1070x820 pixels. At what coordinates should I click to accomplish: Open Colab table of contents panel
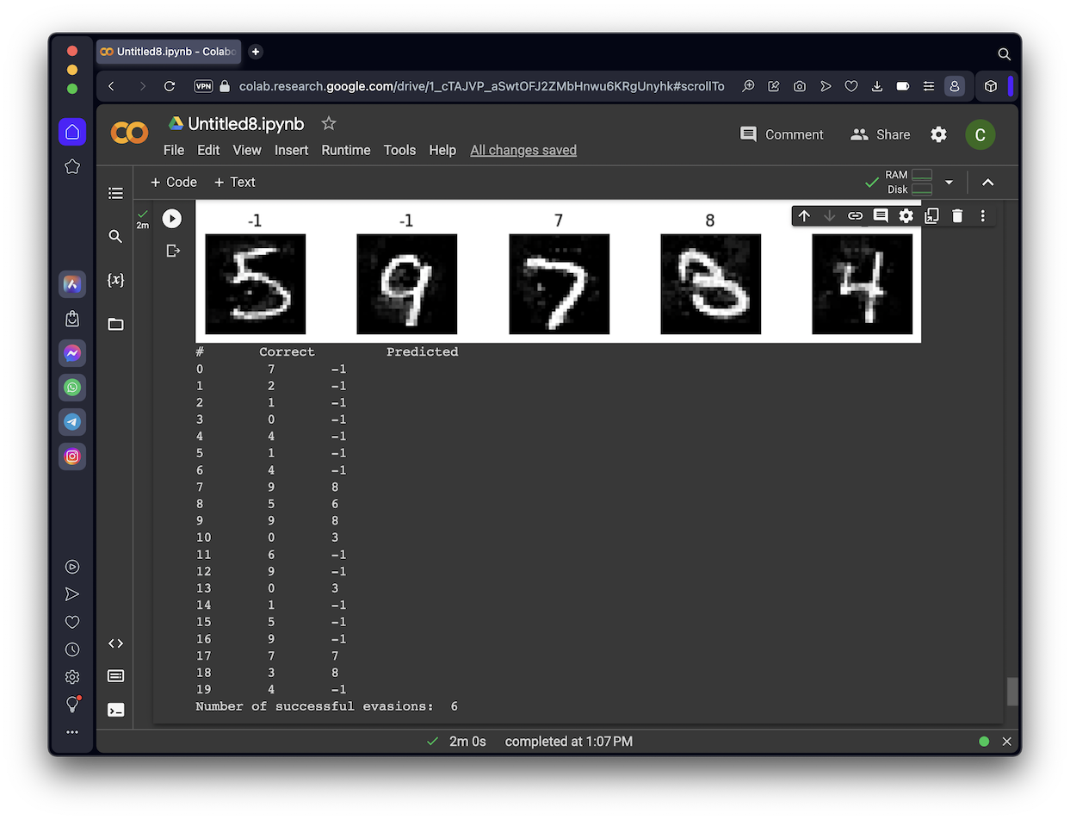click(115, 193)
